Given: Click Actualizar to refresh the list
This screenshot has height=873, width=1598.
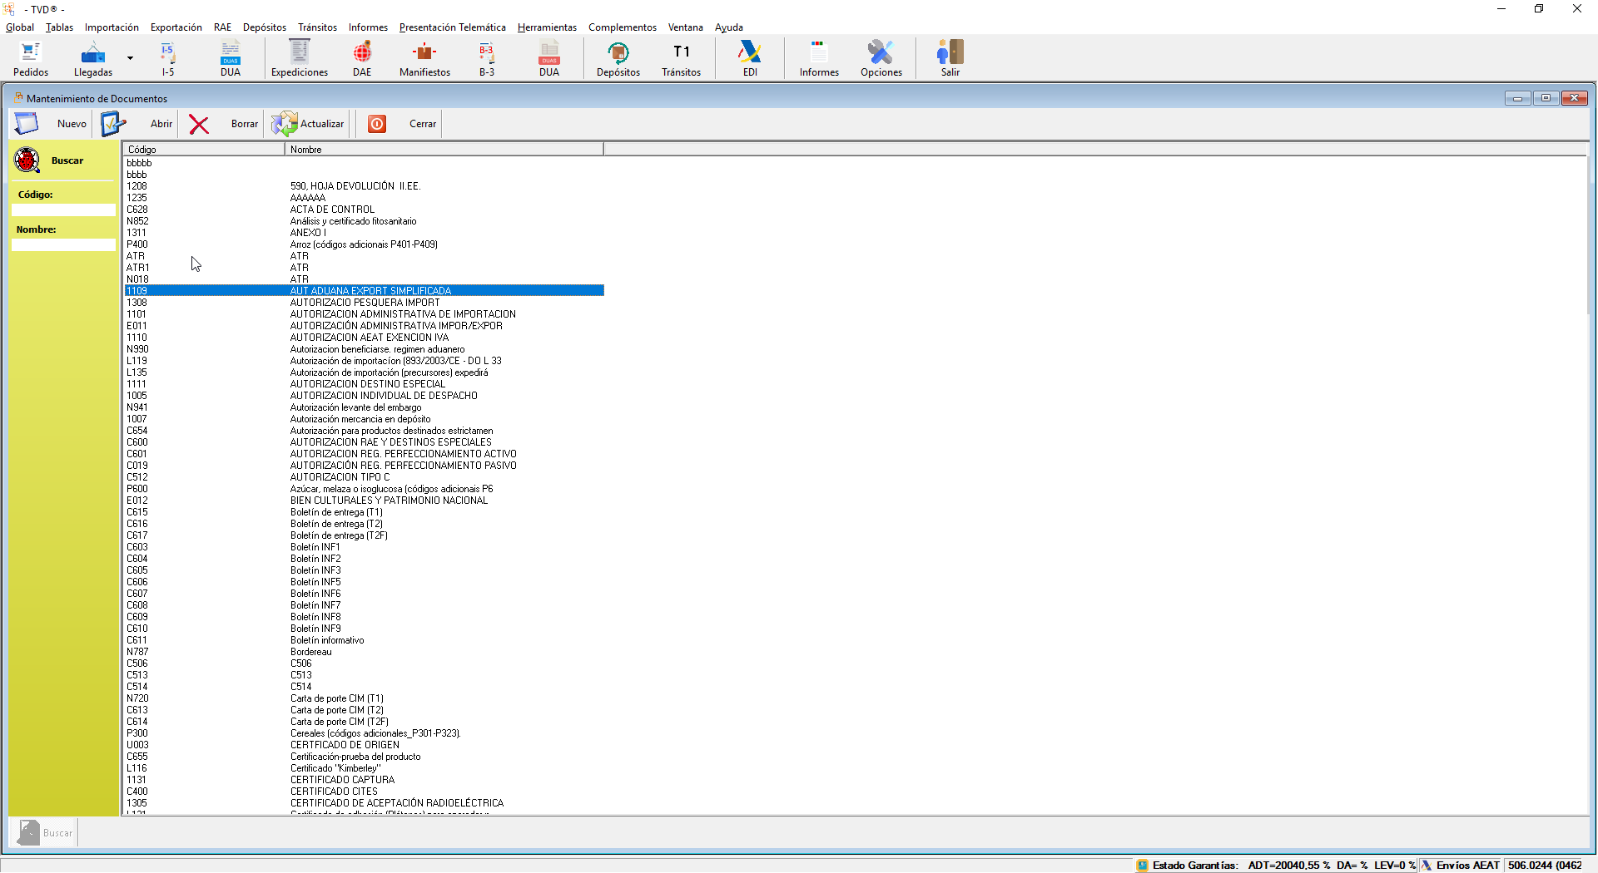Looking at the screenshot, I should (x=308, y=124).
